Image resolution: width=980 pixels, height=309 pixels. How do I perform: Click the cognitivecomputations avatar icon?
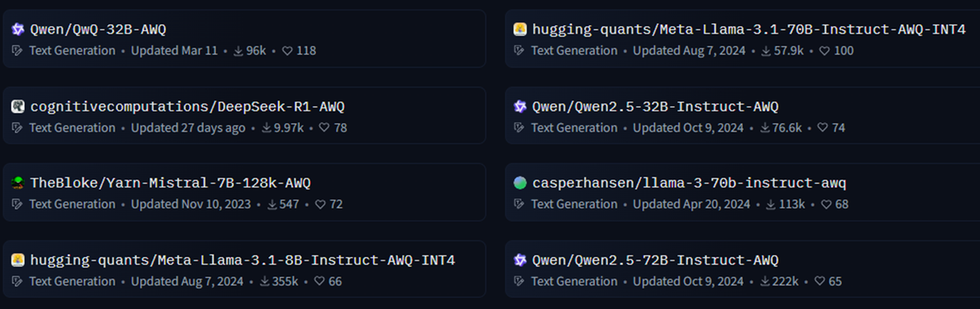(18, 107)
